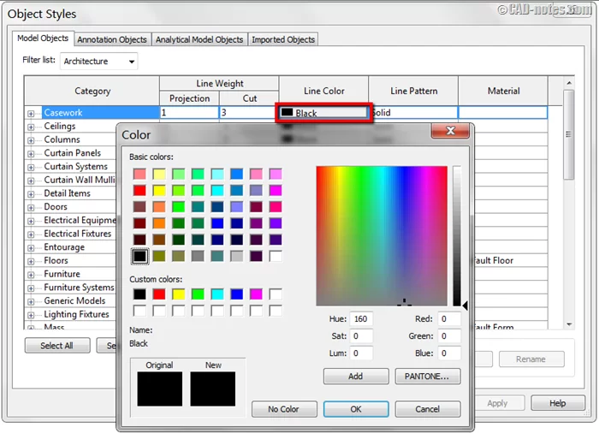This screenshot has width=599, height=433.
Task: Adjust the luminance slider arrow
Action: [x=466, y=305]
